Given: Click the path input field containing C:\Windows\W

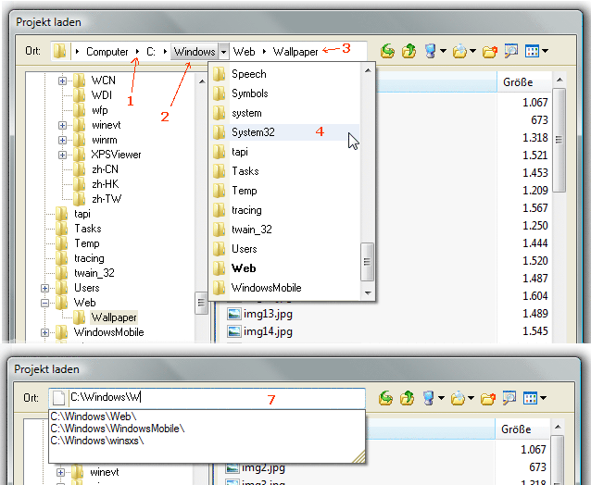Looking at the screenshot, I should pyautogui.click(x=213, y=398).
